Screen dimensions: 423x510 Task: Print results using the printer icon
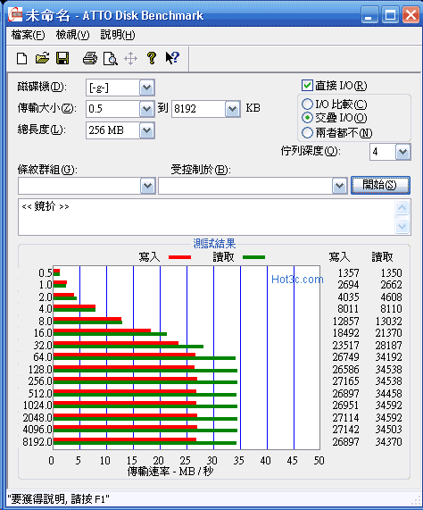[89, 59]
